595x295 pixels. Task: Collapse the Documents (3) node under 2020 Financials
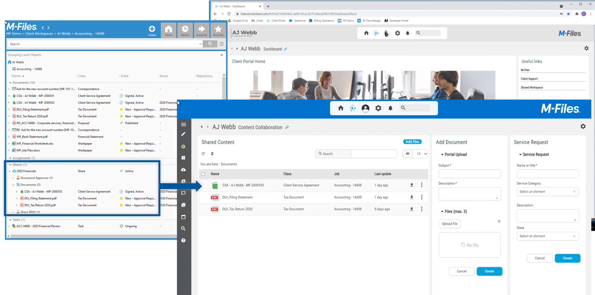point(13,185)
